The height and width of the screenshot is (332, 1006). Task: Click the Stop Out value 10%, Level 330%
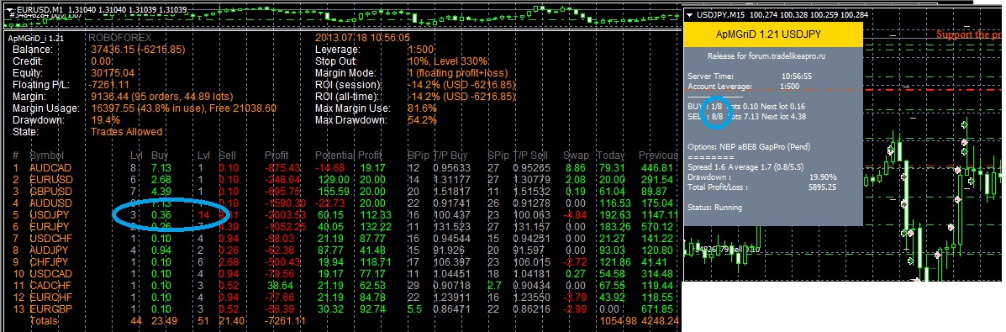click(448, 61)
